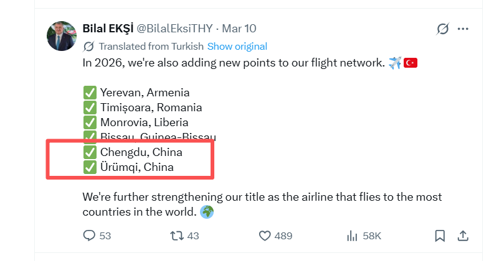Screen dimensions: 499x261
Task: Open the tweet permalink via "Mar 10" date
Action: pyautogui.click(x=239, y=29)
